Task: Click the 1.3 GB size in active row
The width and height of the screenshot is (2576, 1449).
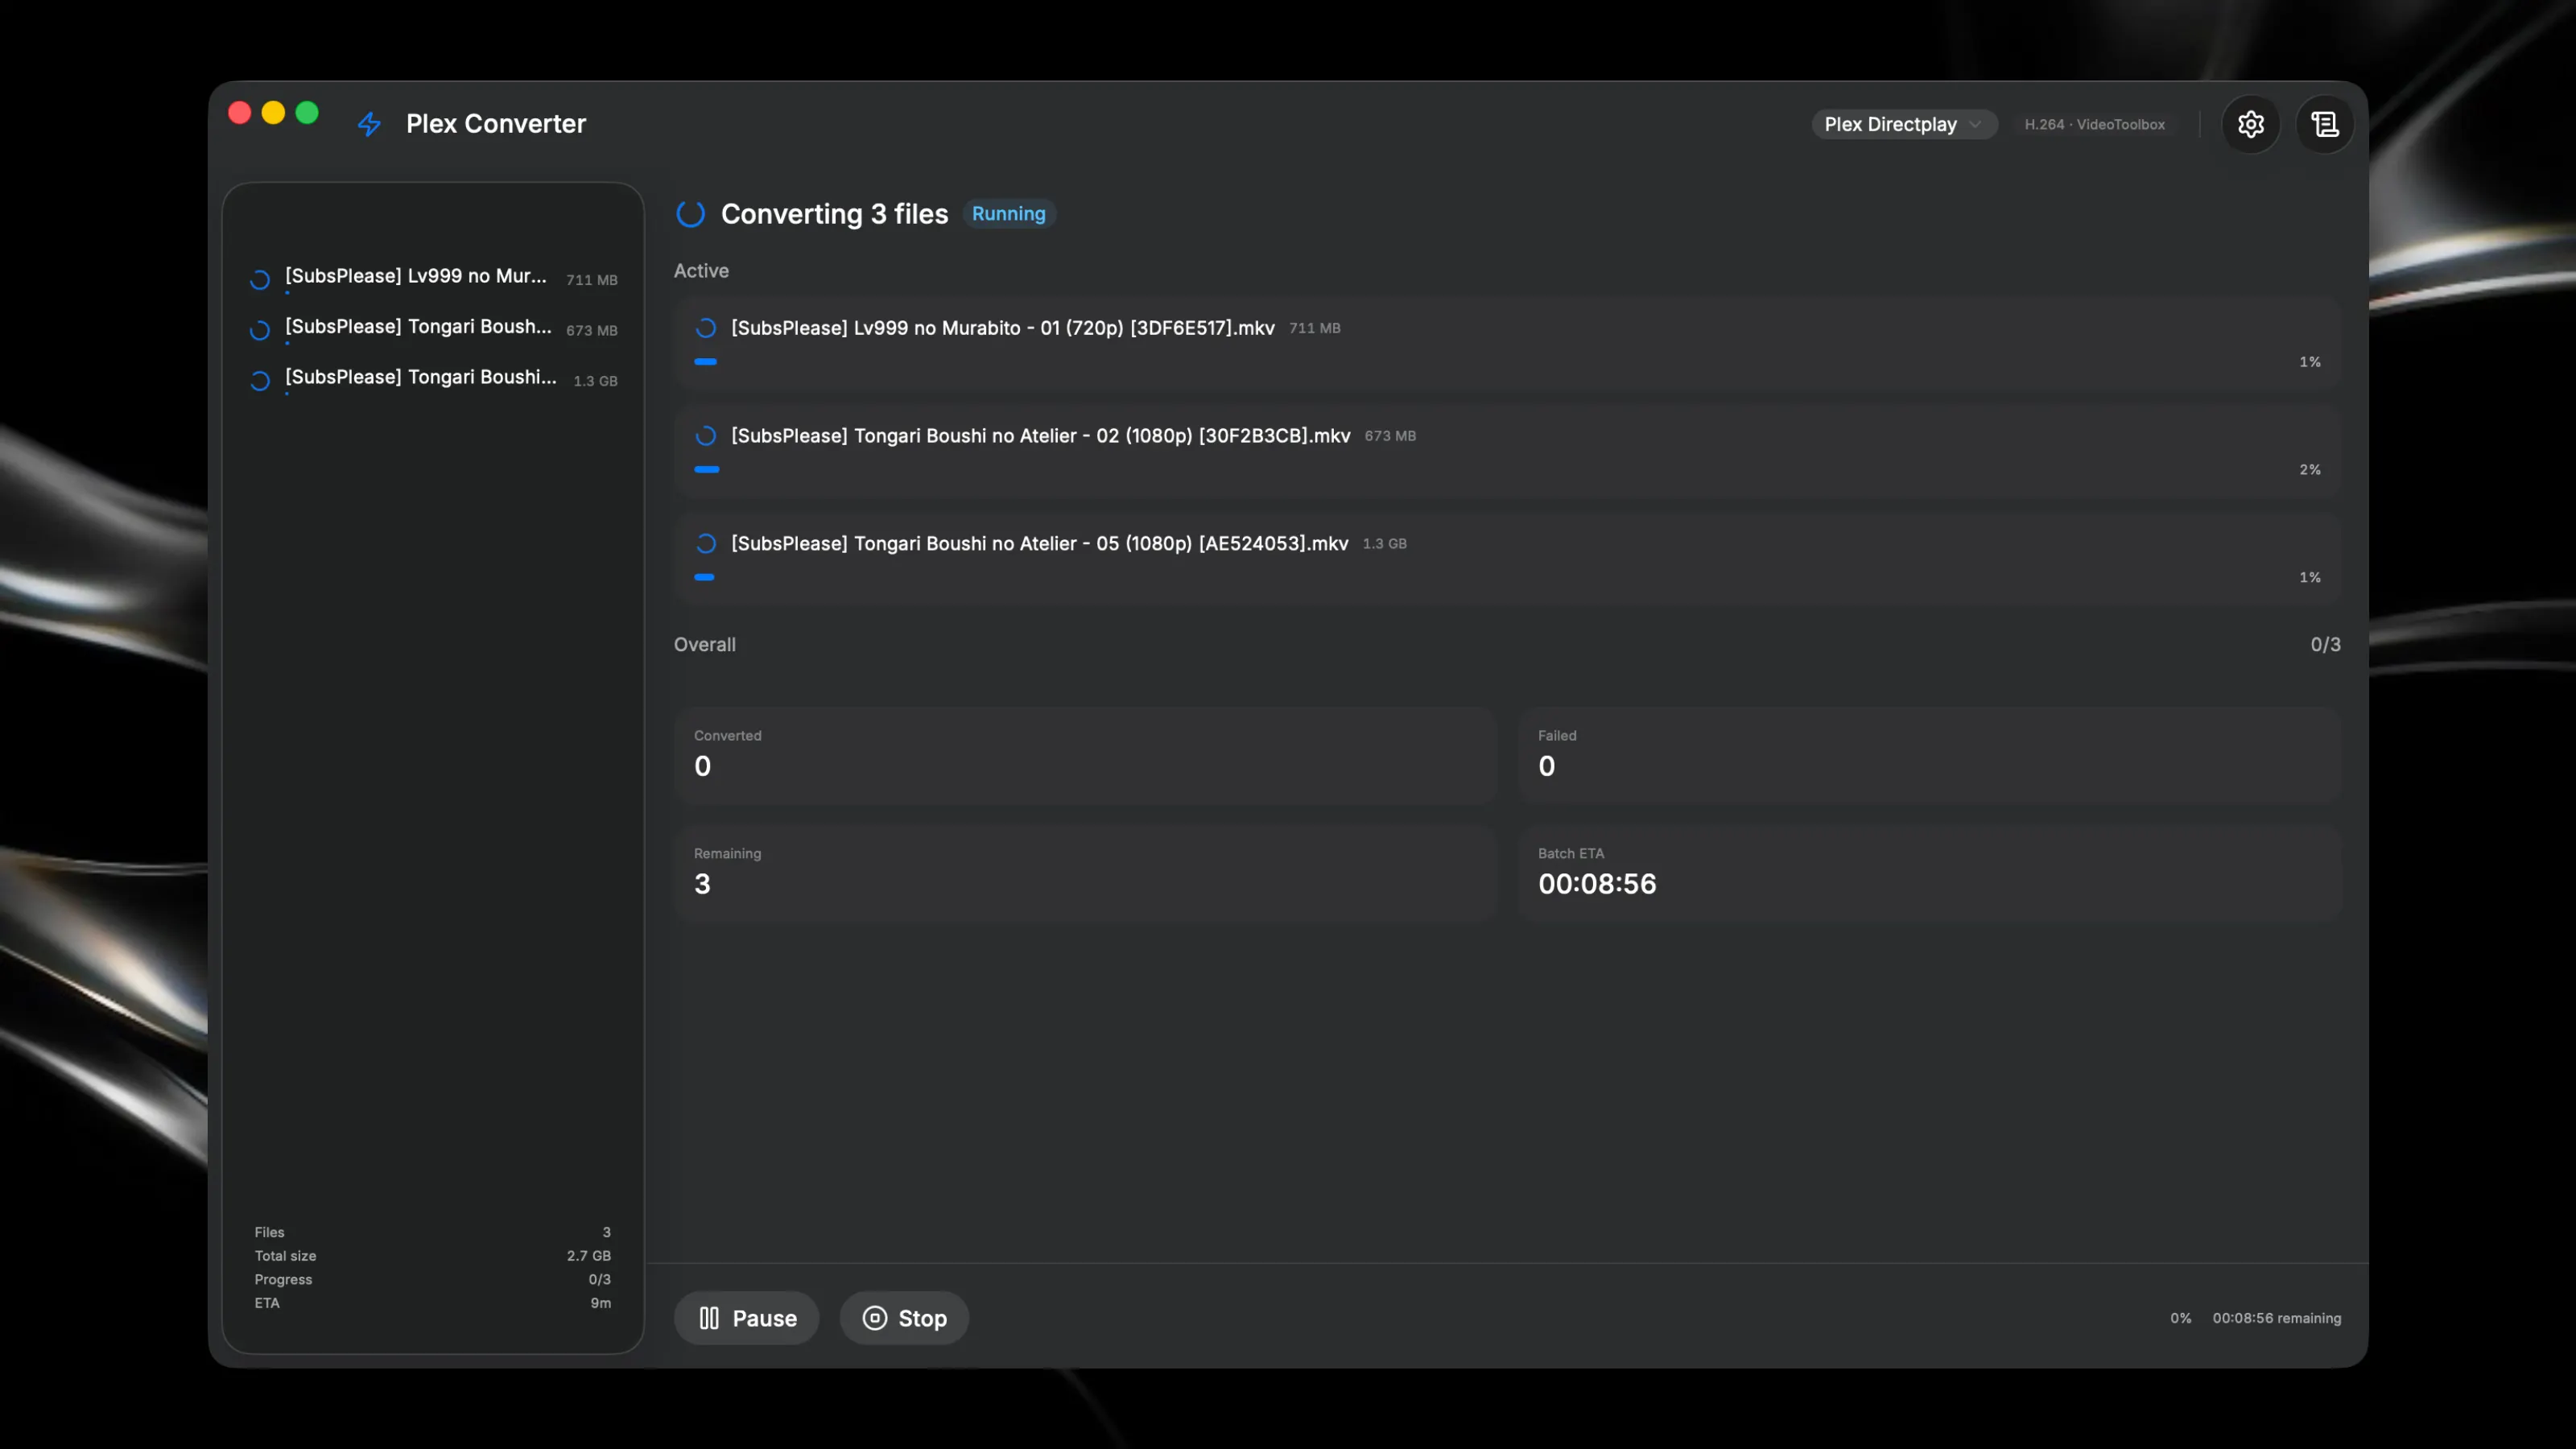Action: pyautogui.click(x=1384, y=544)
